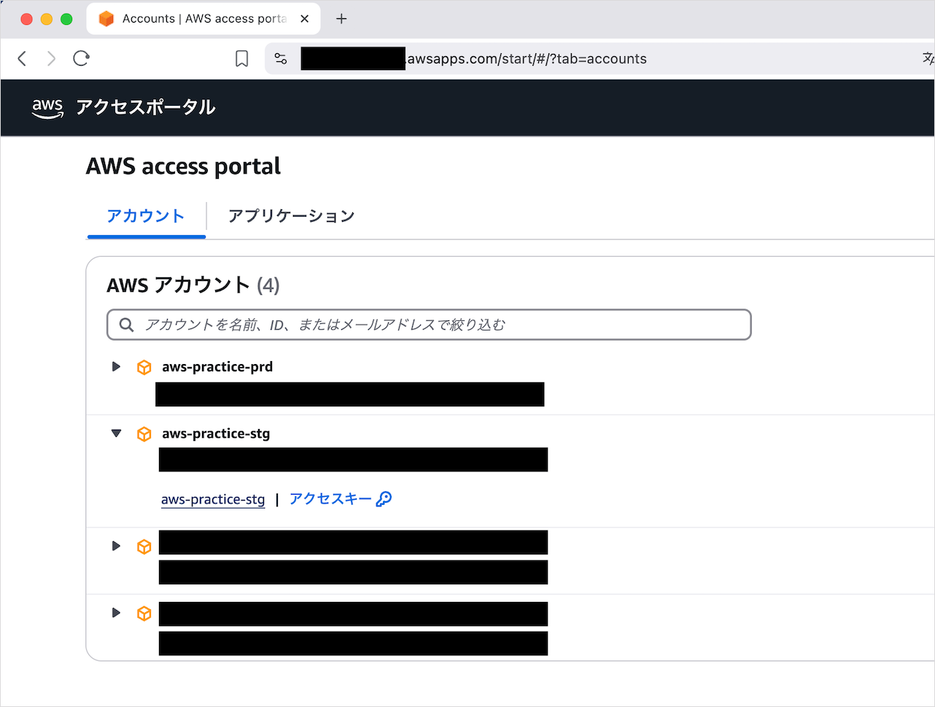This screenshot has height=707, width=935.
Task: Click the key icon next to アクセスキー
Action: pyautogui.click(x=384, y=499)
